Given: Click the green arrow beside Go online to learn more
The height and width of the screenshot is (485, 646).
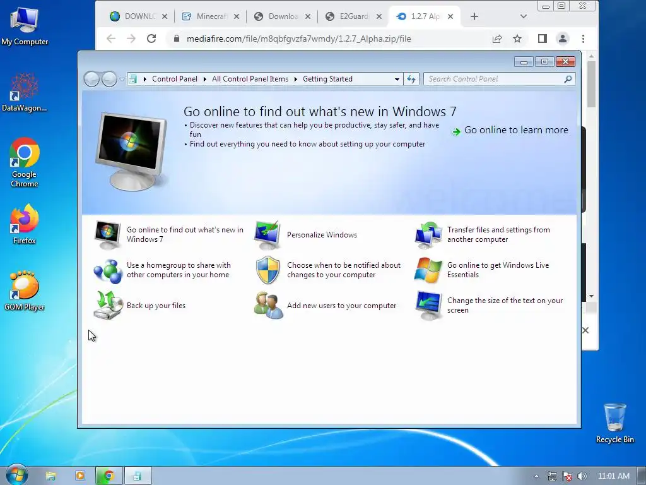Looking at the screenshot, I should (456, 131).
